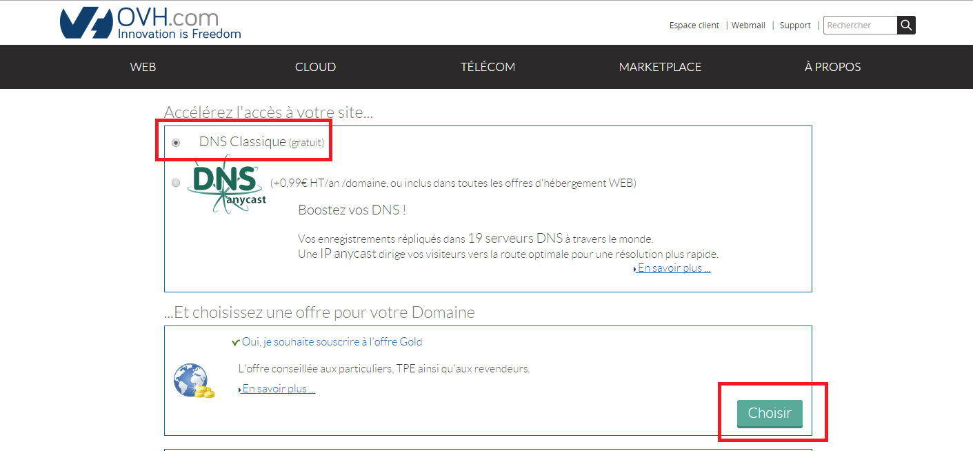Open the MARKETPLACE menu

[x=660, y=67]
